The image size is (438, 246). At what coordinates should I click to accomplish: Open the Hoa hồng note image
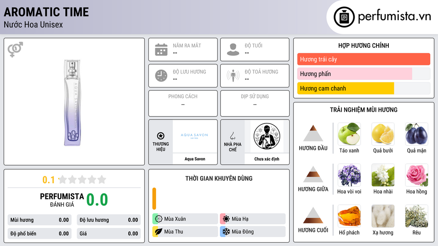tap(417, 175)
